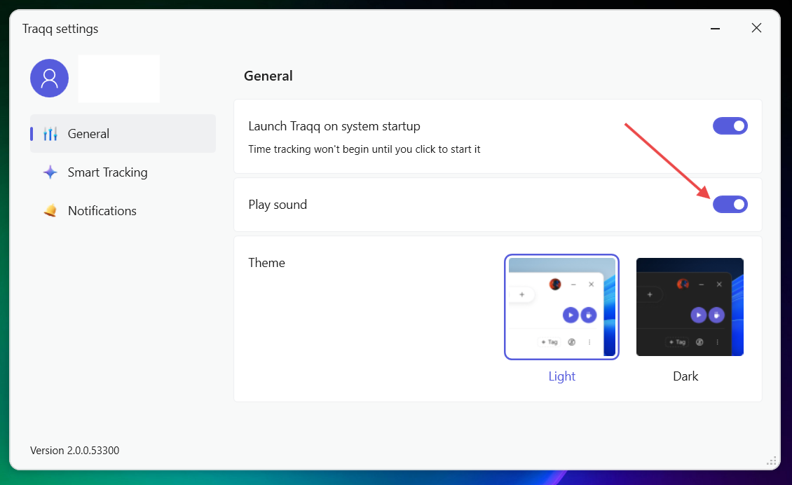Click the Play sound label
The width and height of the screenshot is (792, 485).
click(278, 205)
